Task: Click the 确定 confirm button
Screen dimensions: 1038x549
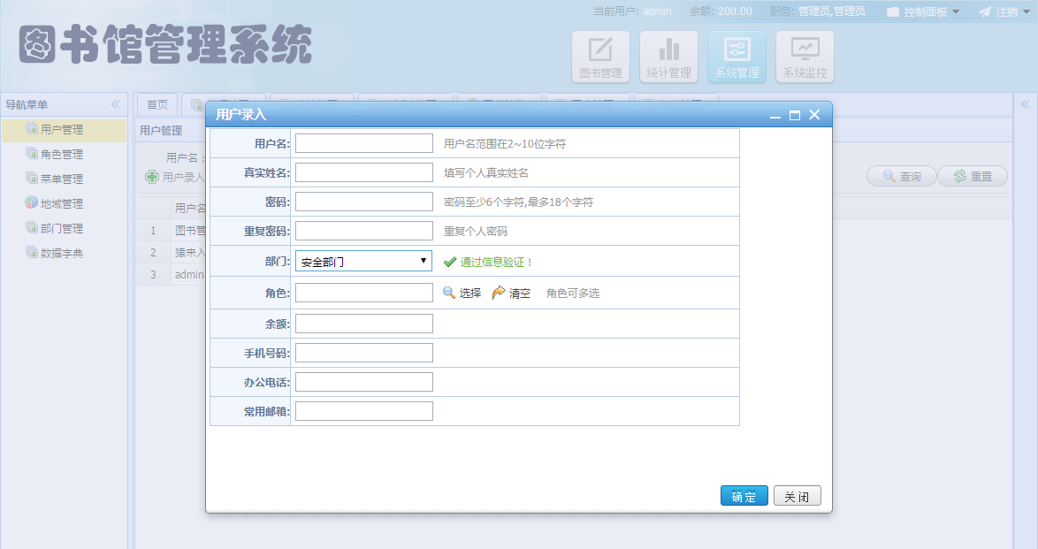Action: pos(744,495)
